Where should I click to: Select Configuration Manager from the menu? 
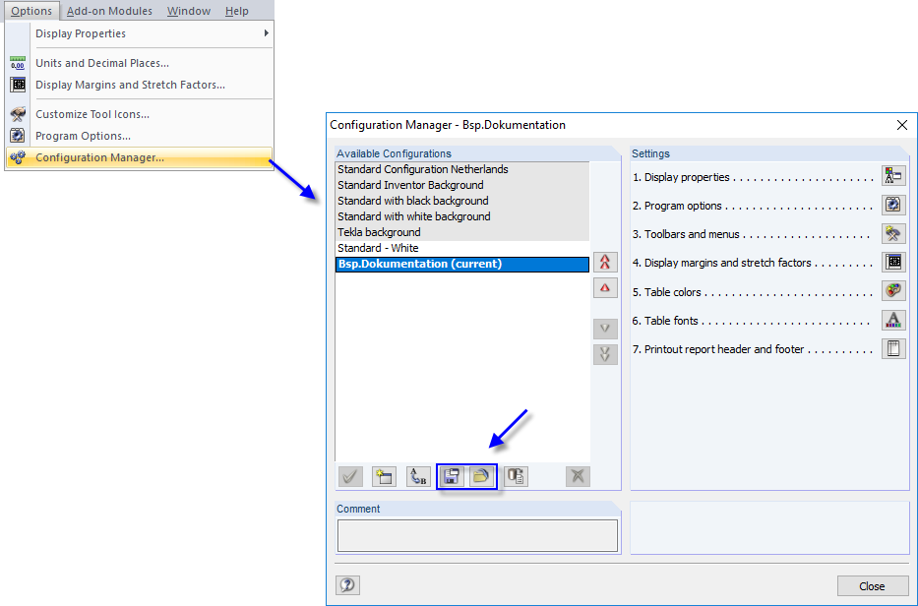click(x=98, y=157)
